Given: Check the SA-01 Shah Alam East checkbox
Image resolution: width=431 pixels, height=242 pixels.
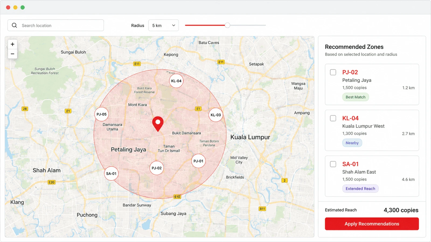Looking at the screenshot, I should 333,164.
